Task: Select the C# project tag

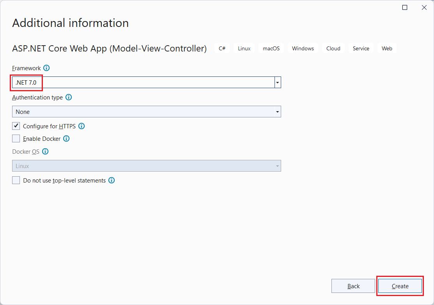Action: pos(222,48)
